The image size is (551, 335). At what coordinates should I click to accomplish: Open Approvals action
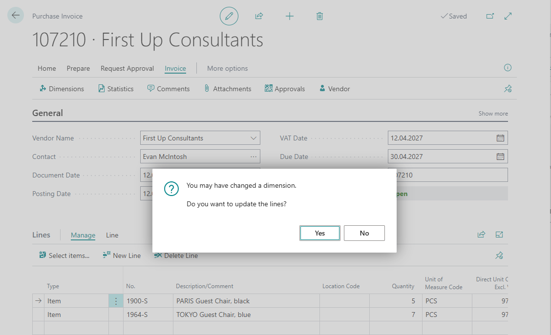click(285, 89)
